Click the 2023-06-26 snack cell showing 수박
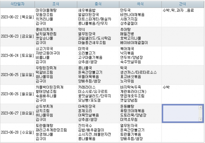Image resolution: width=205 pixels, height=143 pixels. pyautogui.click(x=183, y=94)
